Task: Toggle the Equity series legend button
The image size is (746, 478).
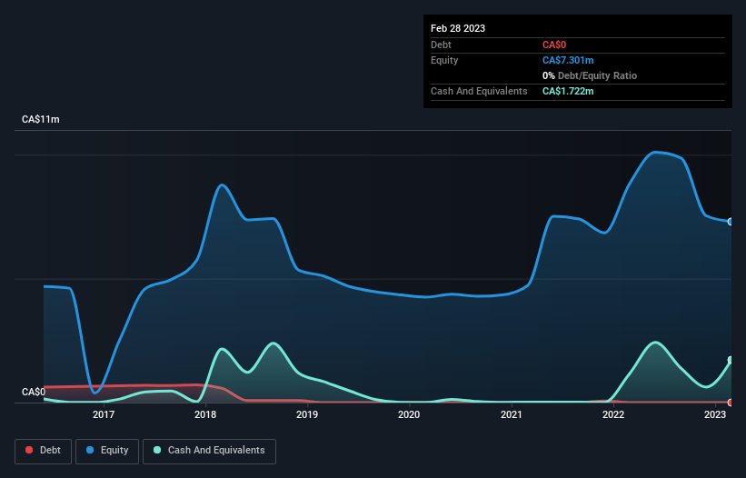Action: pyautogui.click(x=107, y=451)
